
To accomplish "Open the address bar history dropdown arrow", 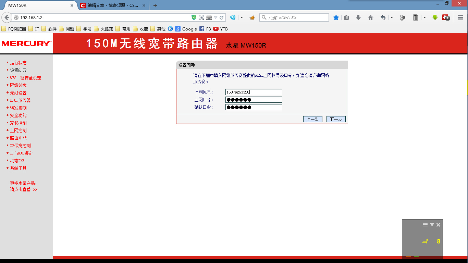I will click(x=216, y=17).
